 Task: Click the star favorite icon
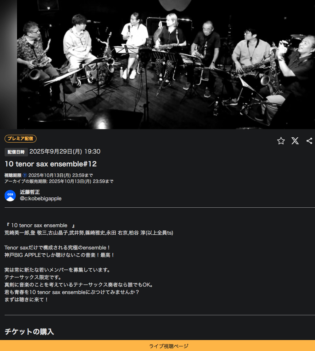coord(281,141)
